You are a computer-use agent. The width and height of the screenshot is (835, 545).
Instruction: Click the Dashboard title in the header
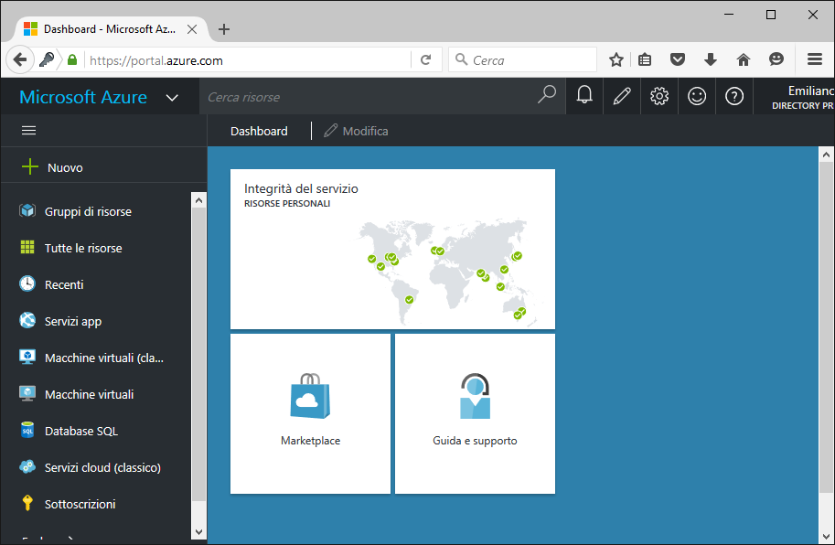click(259, 131)
